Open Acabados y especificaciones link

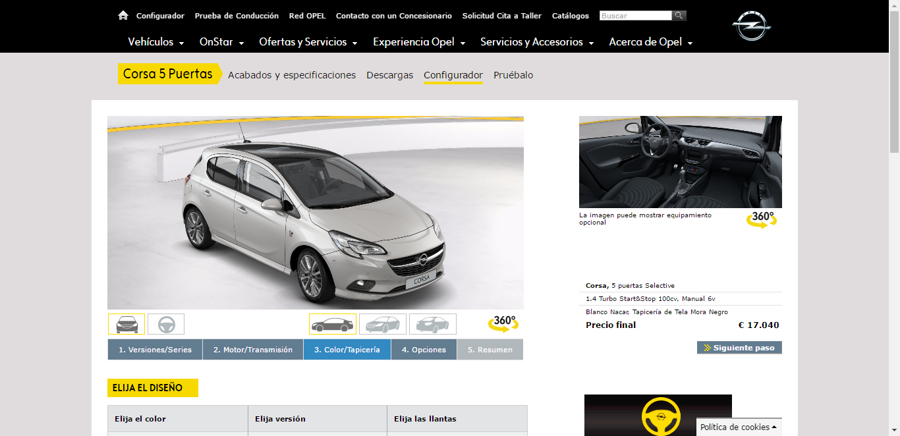(x=292, y=75)
